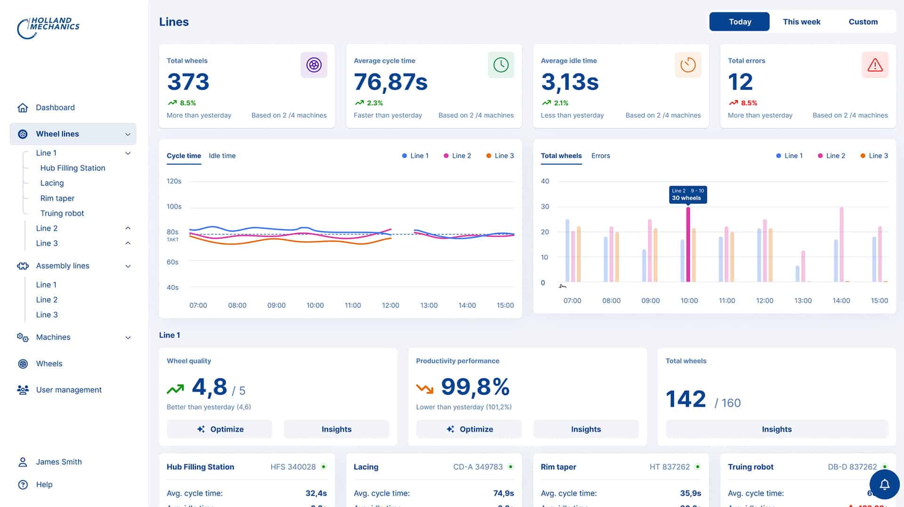Screen dimensions: 904x507
Task: Click the highlighted Line 2 bar at 10:00
Action: (688, 245)
